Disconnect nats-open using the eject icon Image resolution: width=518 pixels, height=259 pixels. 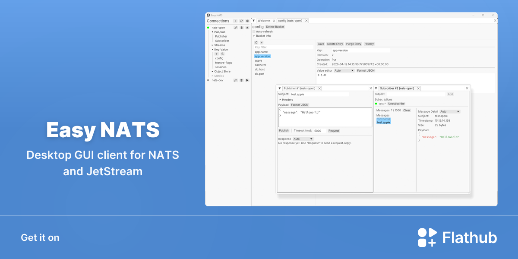pos(247,28)
